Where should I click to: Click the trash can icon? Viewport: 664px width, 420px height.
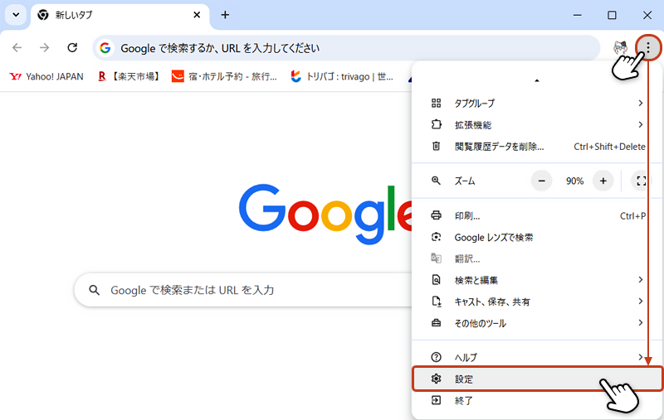tap(437, 146)
